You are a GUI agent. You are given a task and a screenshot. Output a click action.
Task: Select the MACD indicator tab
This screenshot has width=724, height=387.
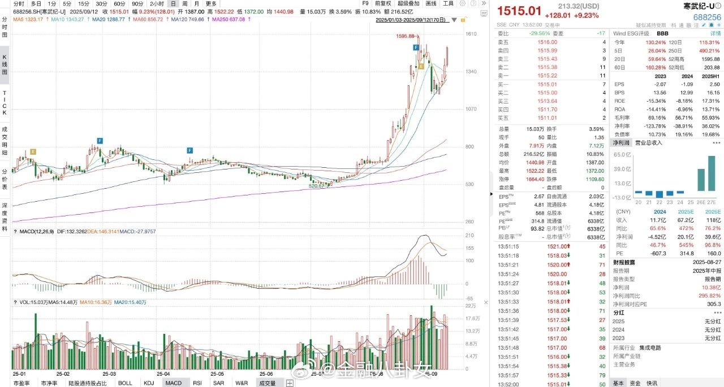point(174,383)
